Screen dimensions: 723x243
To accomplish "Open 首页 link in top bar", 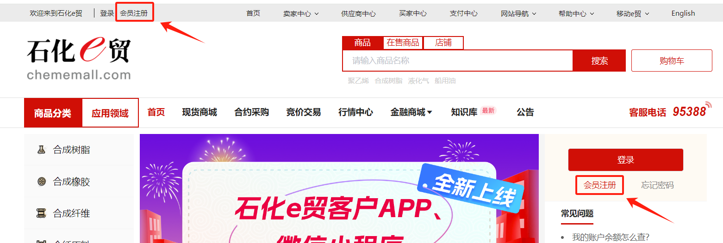I will (253, 13).
